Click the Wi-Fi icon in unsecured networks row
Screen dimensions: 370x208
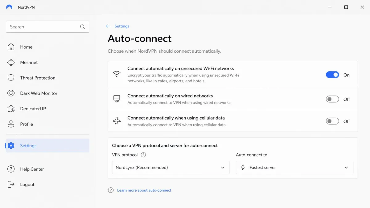click(x=117, y=74)
